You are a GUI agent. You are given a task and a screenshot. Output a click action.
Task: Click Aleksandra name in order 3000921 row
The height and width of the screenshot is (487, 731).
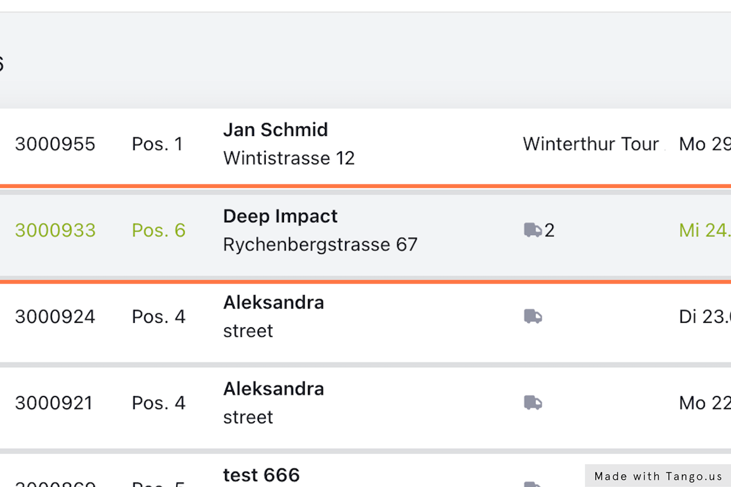pyautogui.click(x=273, y=389)
